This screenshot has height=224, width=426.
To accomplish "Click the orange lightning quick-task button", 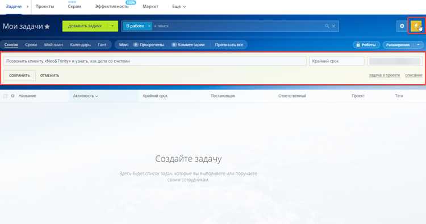I will (416, 26).
